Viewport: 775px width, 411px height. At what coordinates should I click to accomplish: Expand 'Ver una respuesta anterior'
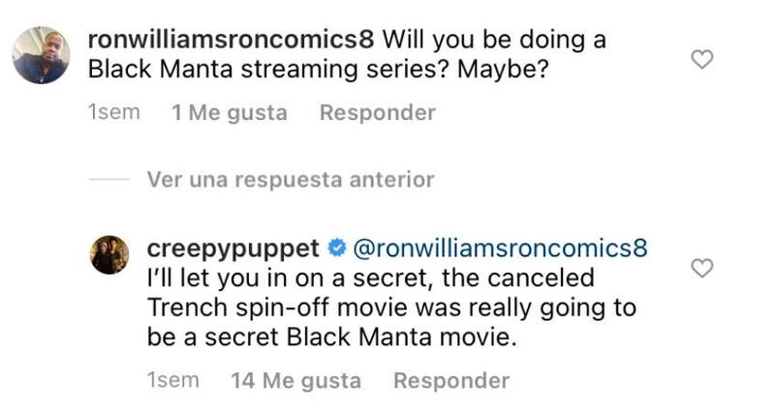291,180
